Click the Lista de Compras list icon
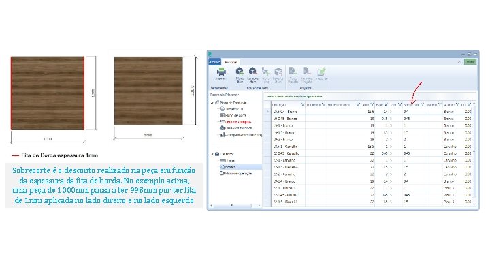This screenshot has height=276, width=490. (223, 122)
